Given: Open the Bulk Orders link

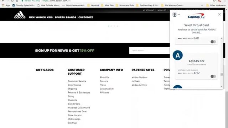Looking at the screenshot, I should [74, 104].
